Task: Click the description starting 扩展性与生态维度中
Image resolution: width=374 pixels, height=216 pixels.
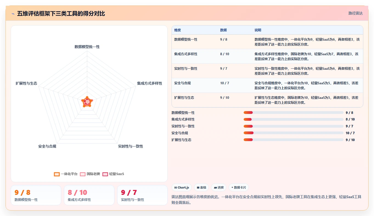Action: coord(307,100)
